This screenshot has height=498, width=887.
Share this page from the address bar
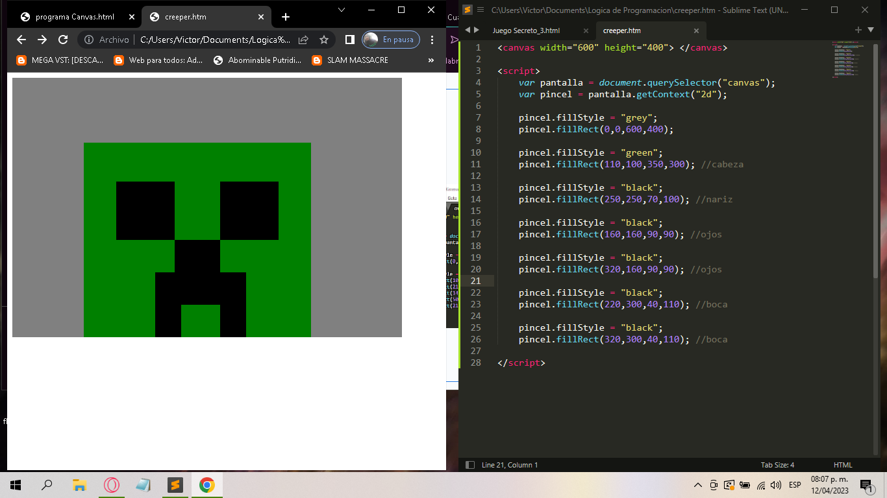pyautogui.click(x=303, y=40)
